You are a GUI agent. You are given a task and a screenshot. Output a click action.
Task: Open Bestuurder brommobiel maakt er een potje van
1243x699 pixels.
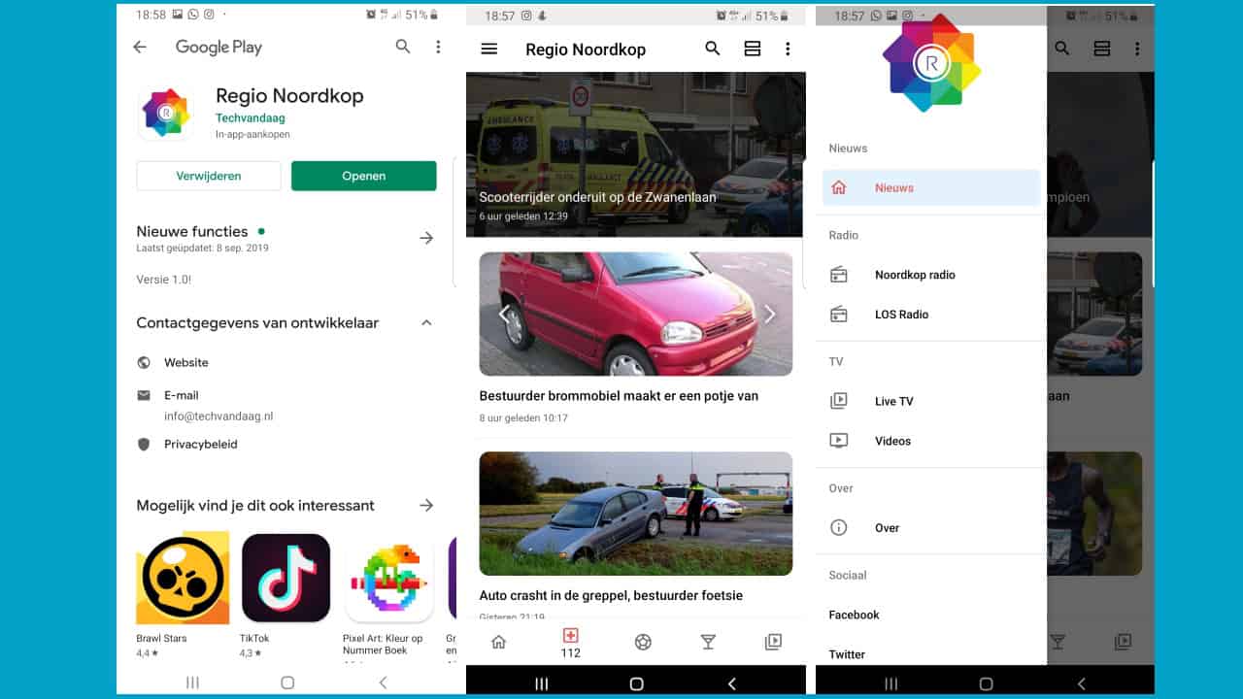(x=619, y=396)
